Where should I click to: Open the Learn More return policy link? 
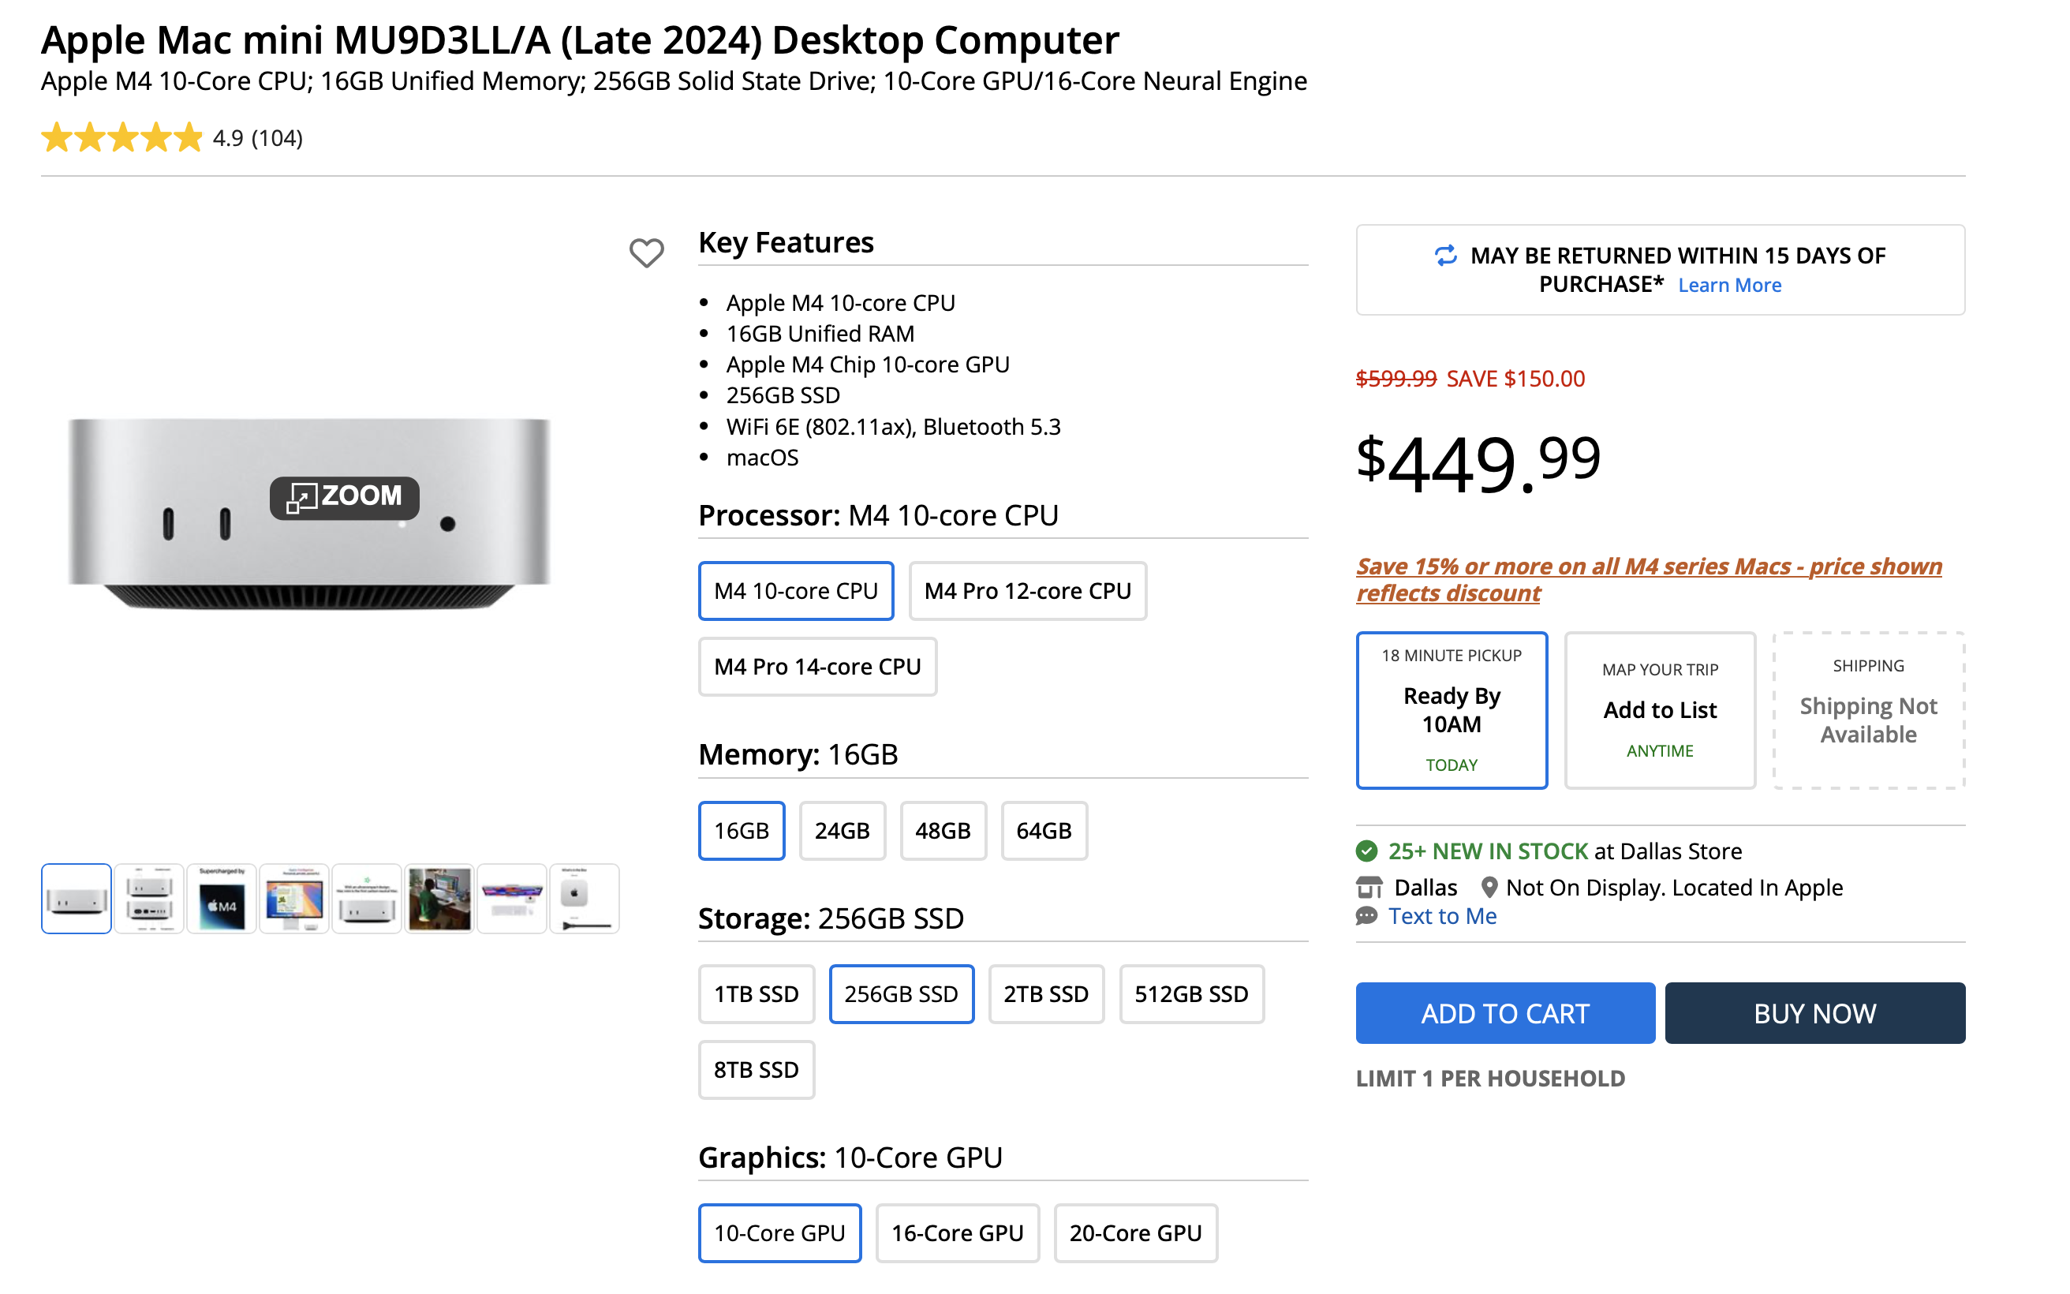[1728, 285]
